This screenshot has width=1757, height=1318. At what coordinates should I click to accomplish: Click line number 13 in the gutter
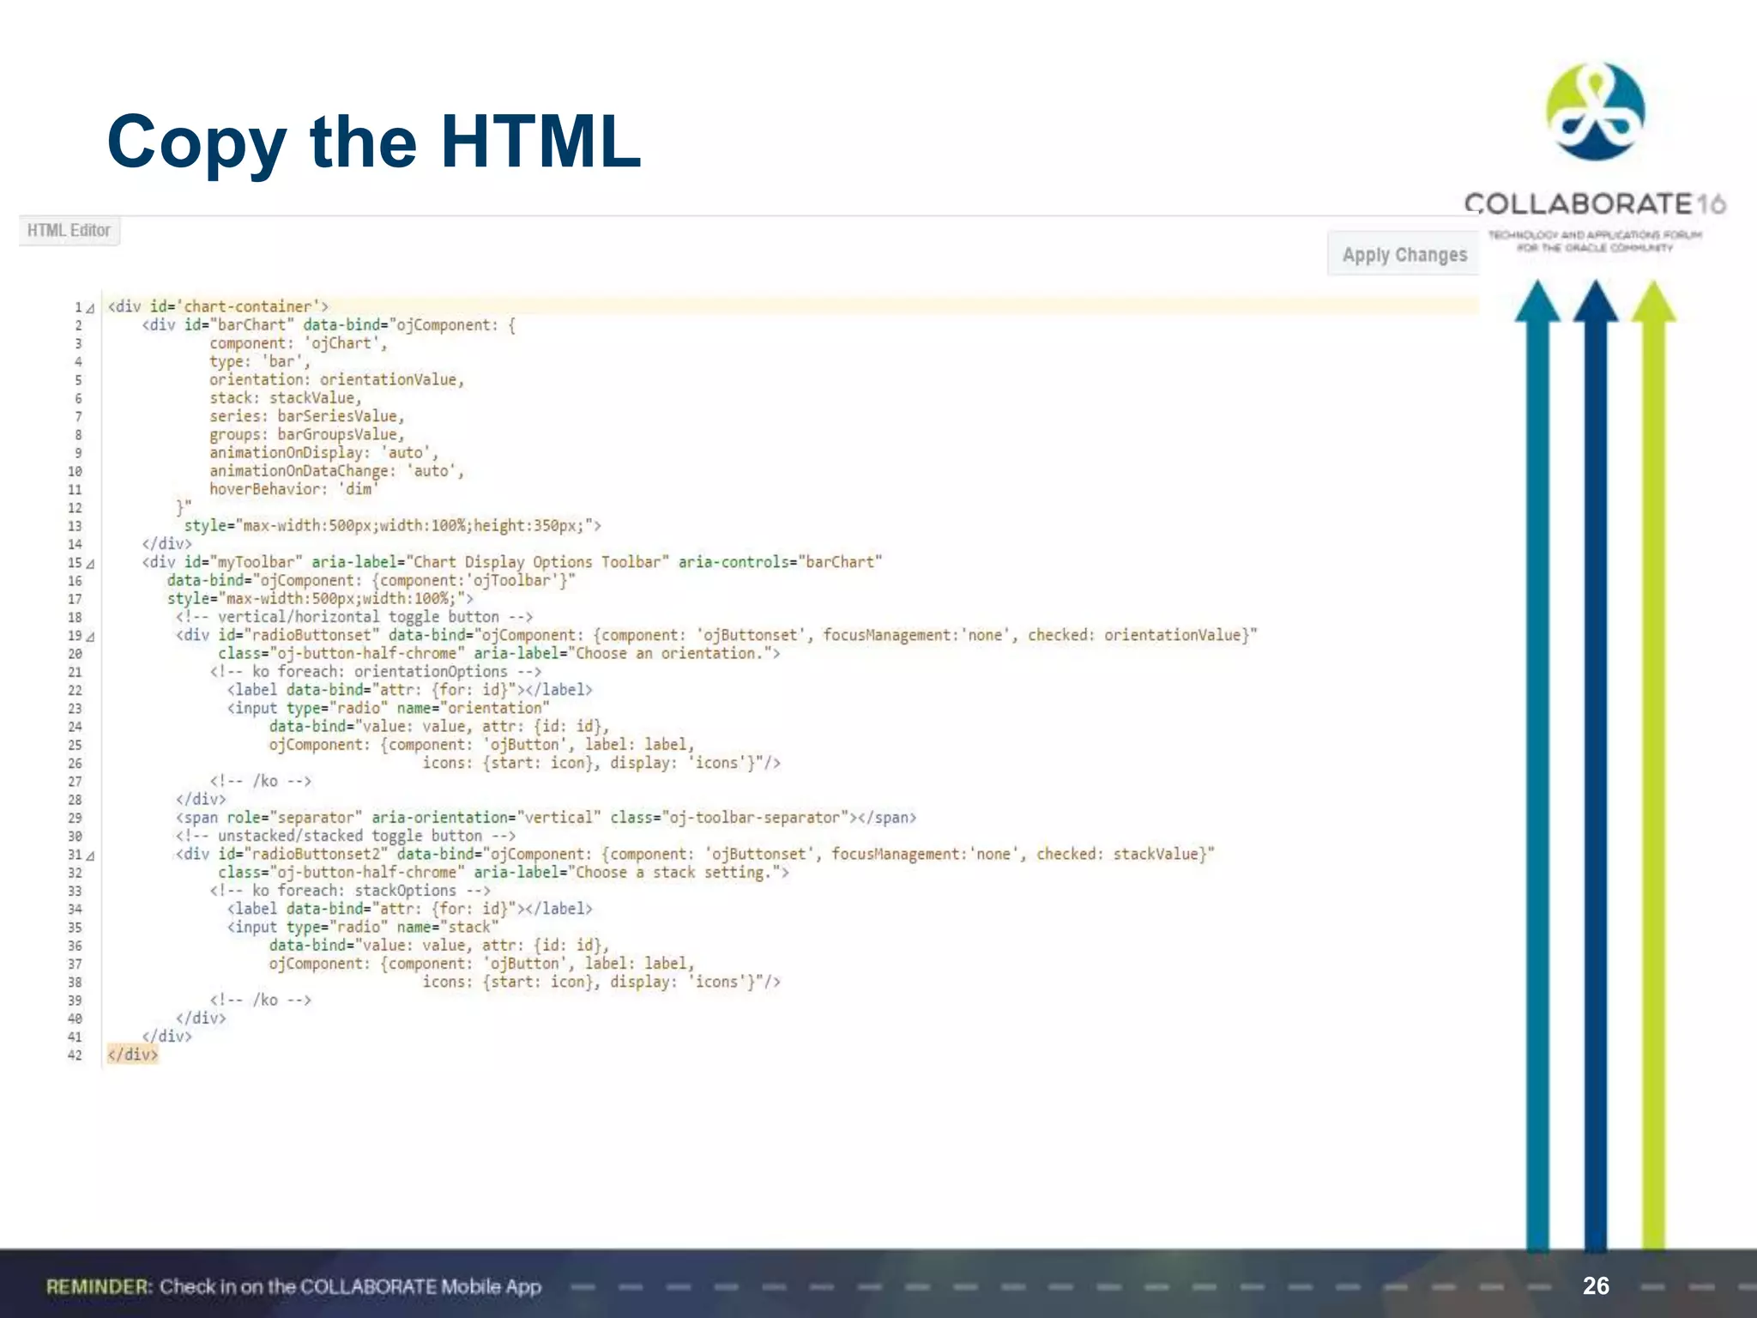pyautogui.click(x=75, y=527)
